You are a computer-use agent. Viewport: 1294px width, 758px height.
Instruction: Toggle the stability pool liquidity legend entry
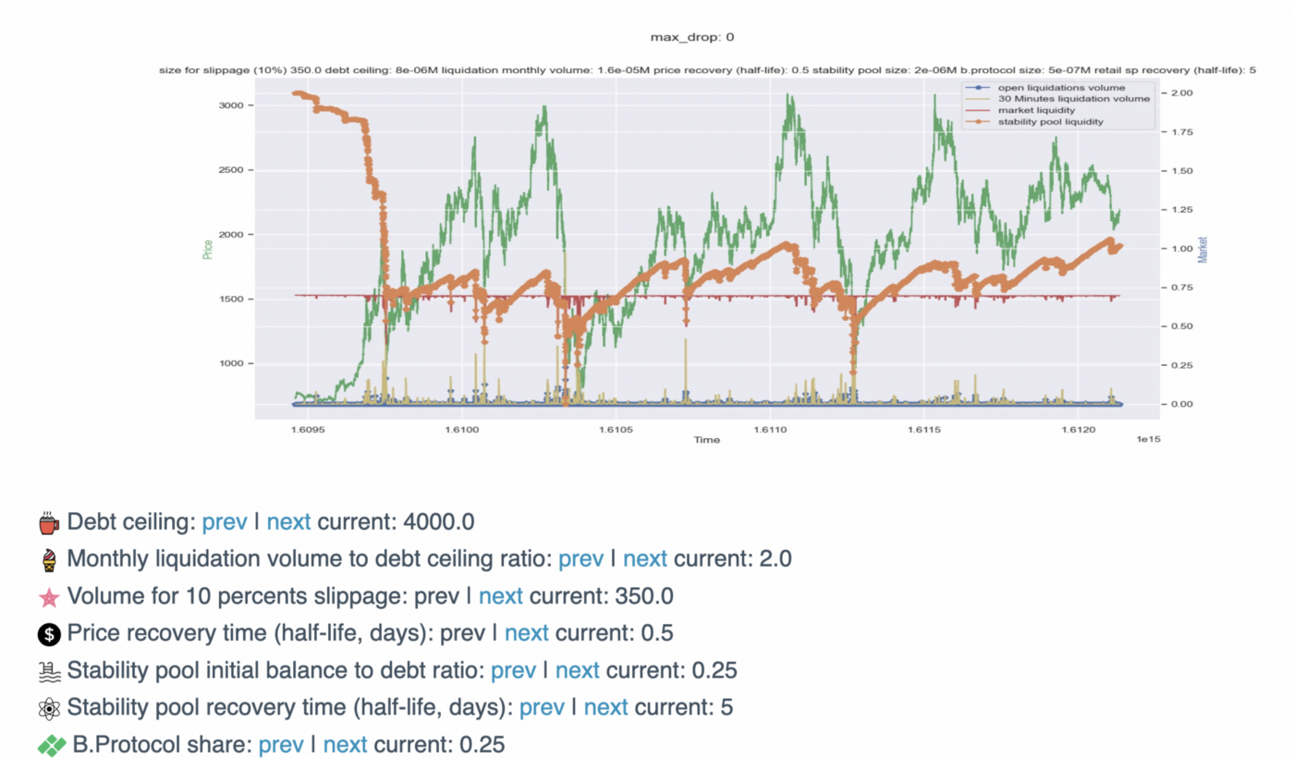1049,120
